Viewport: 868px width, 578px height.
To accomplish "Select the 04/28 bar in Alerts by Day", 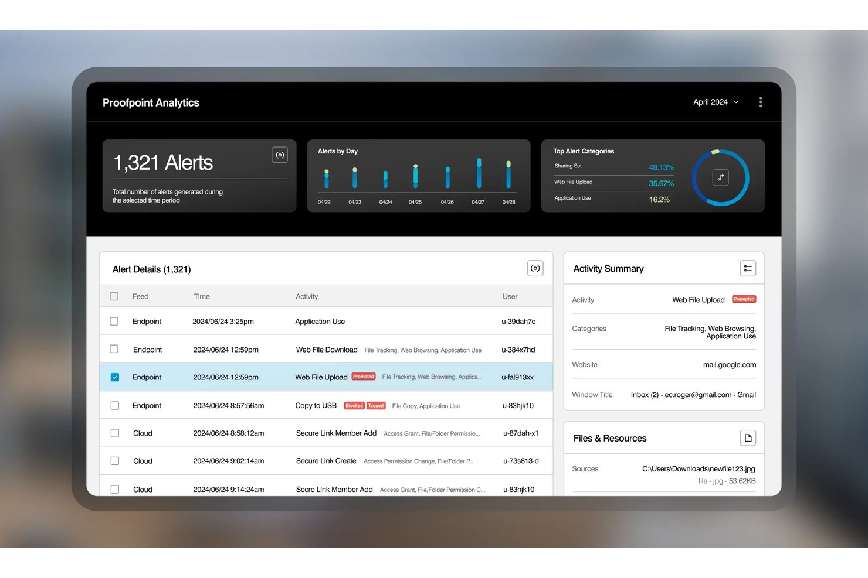I will pos(508,174).
